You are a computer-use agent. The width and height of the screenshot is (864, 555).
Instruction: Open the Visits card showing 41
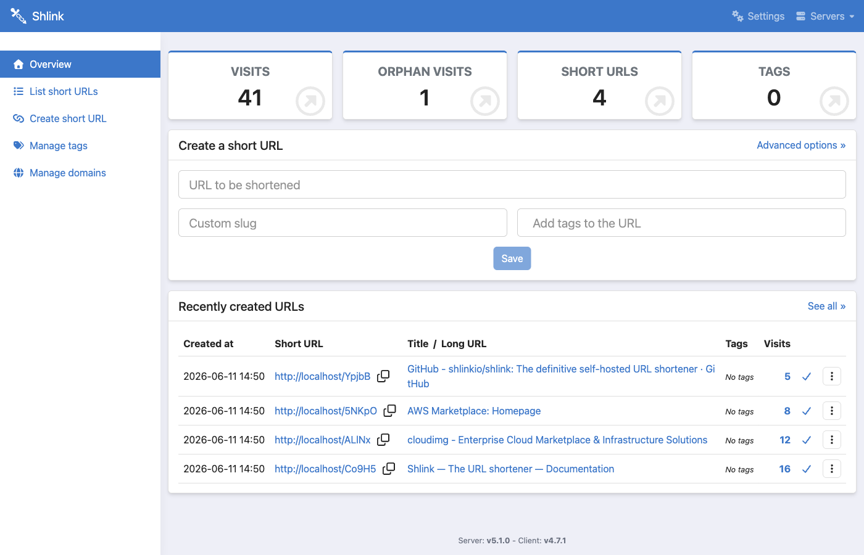(251, 85)
